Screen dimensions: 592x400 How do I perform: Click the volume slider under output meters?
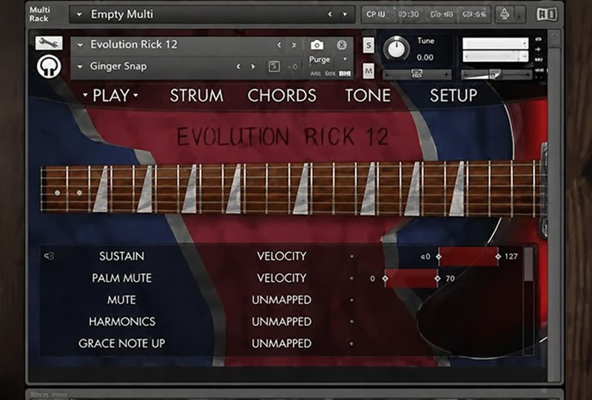click(497, 75)
